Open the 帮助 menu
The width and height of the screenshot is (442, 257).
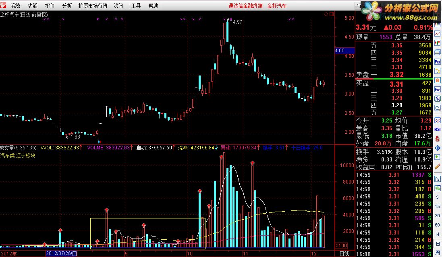(x=154, y=6)
